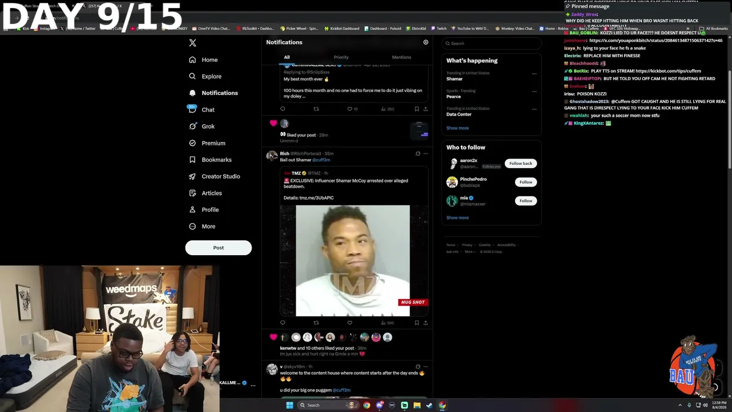Open Grok actions on Rich's post
Screen dimensions: 732x412
point(417,153)
